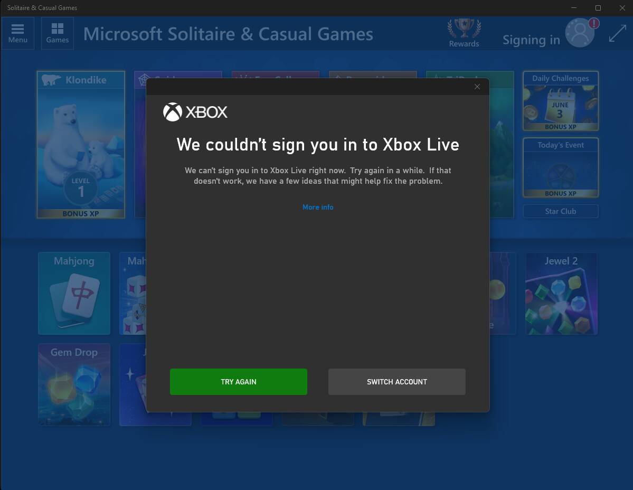Open the Rewards trophy icon

(464, 33)
